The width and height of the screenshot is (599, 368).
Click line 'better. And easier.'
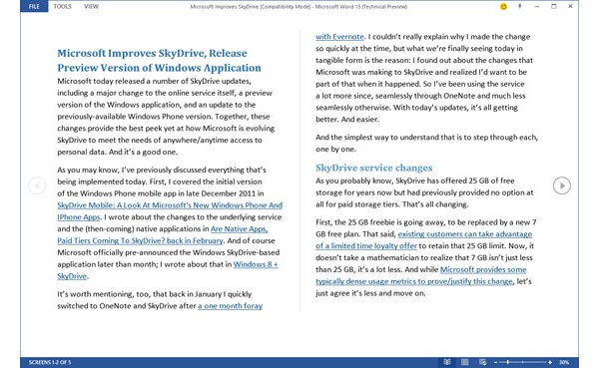pyautogui.click(x=347, y=120)
